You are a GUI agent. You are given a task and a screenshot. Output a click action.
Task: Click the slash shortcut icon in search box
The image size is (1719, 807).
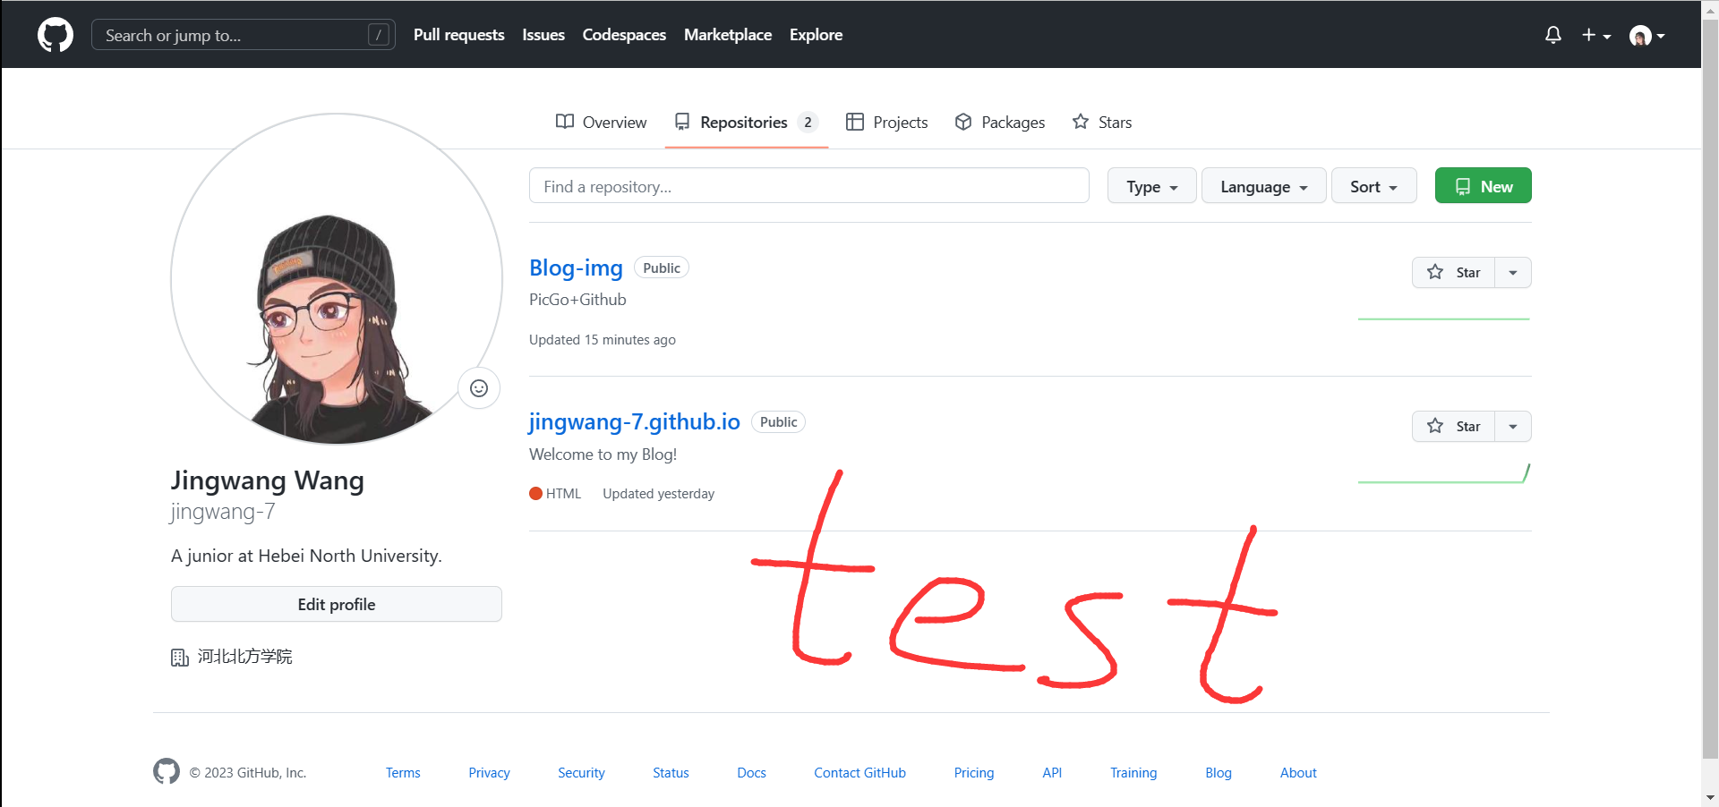(x=379, y=35)
